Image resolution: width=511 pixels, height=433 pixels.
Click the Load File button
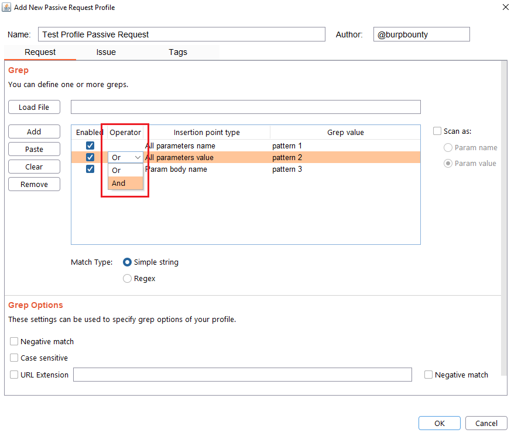point(34,107)
